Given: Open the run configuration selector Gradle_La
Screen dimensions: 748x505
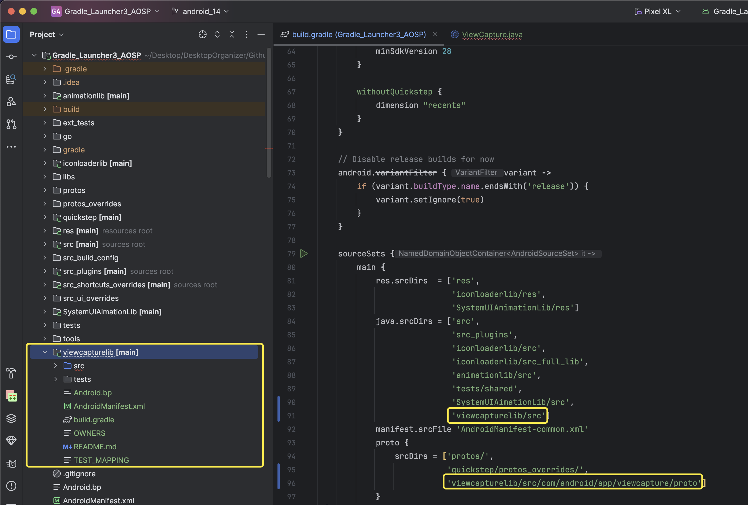Looking at the screenshot, I should coord(725,11).
